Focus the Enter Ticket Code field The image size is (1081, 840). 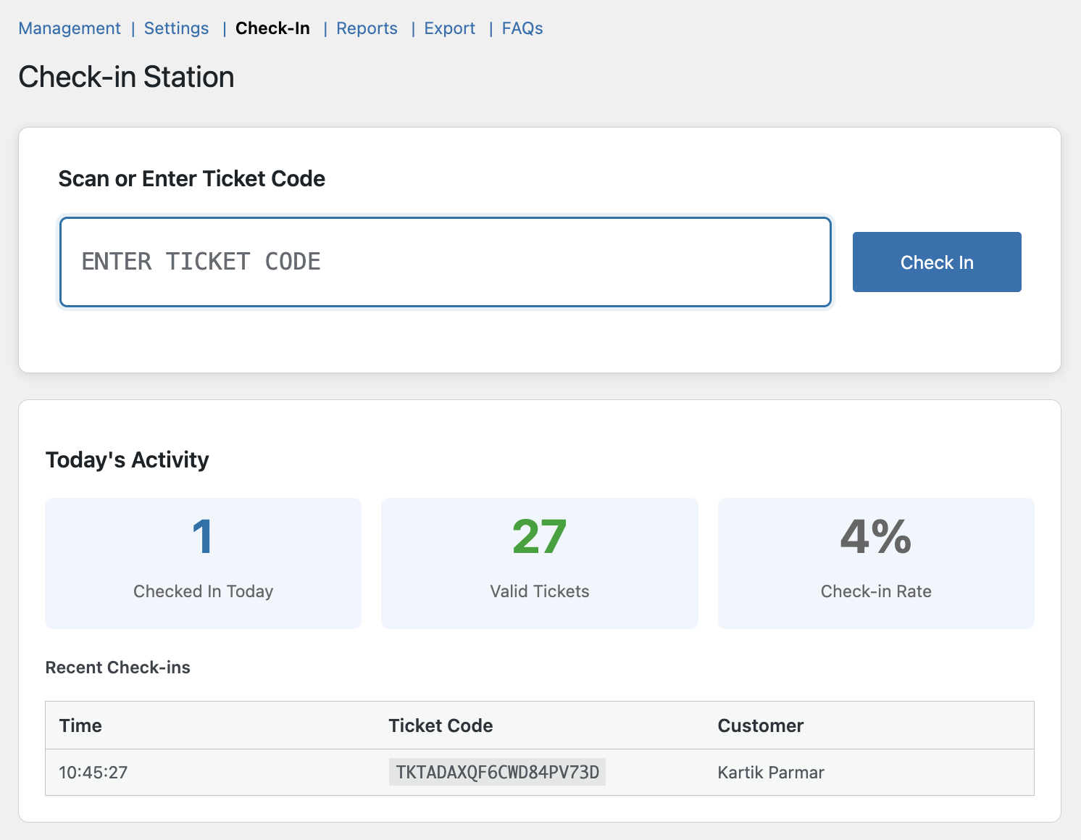click(x=445, y=262)
